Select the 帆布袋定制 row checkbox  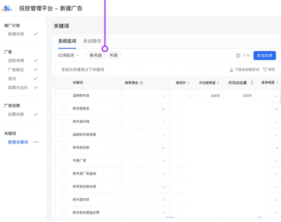[63, 148]
